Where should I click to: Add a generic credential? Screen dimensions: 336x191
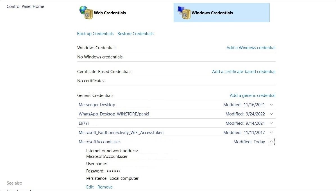click(253, 95)
